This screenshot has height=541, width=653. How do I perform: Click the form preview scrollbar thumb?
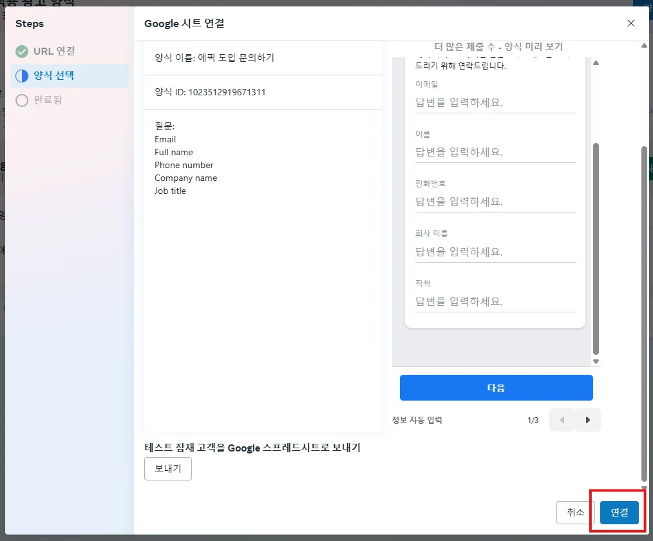pyautogui.click(x=596, y=249)
